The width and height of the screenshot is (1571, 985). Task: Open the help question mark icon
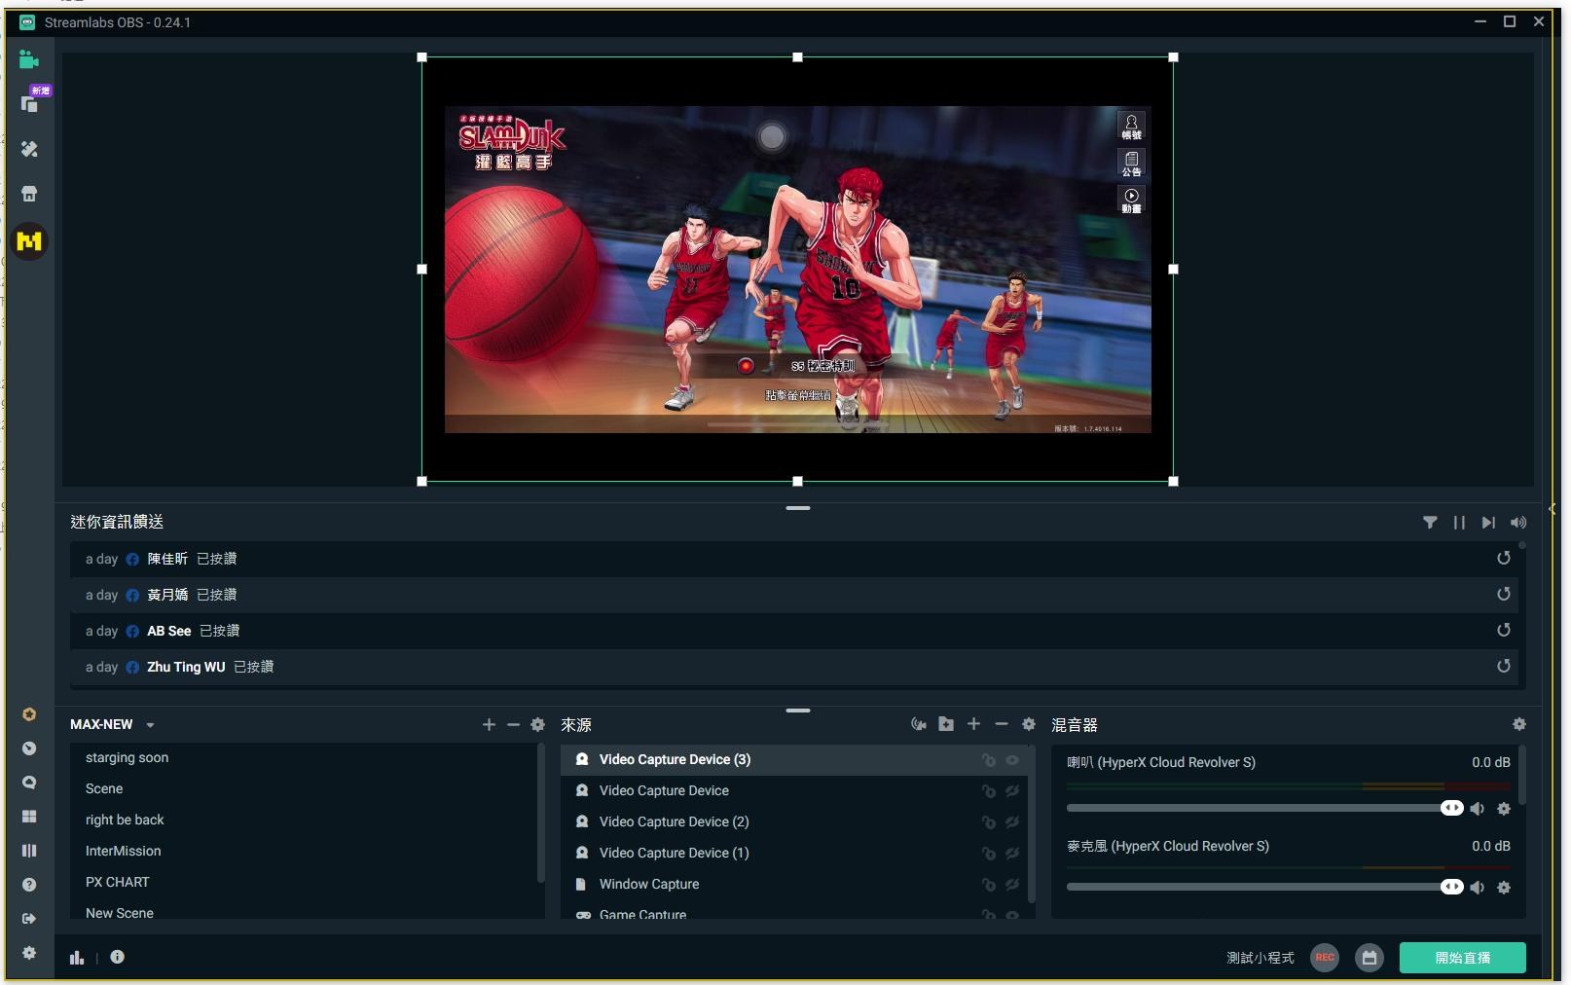[29, 885]
